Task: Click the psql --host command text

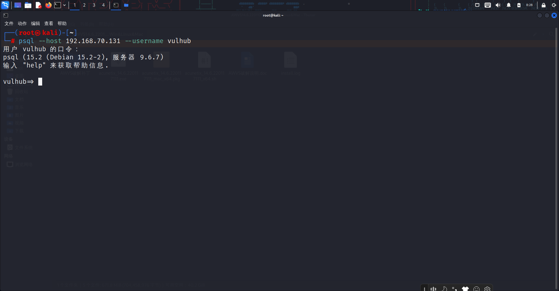Action: [105, 41]
